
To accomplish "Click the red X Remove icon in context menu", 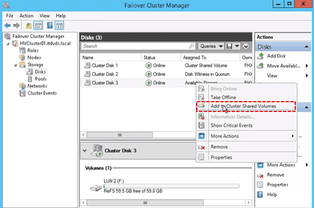I will (201, 147).
